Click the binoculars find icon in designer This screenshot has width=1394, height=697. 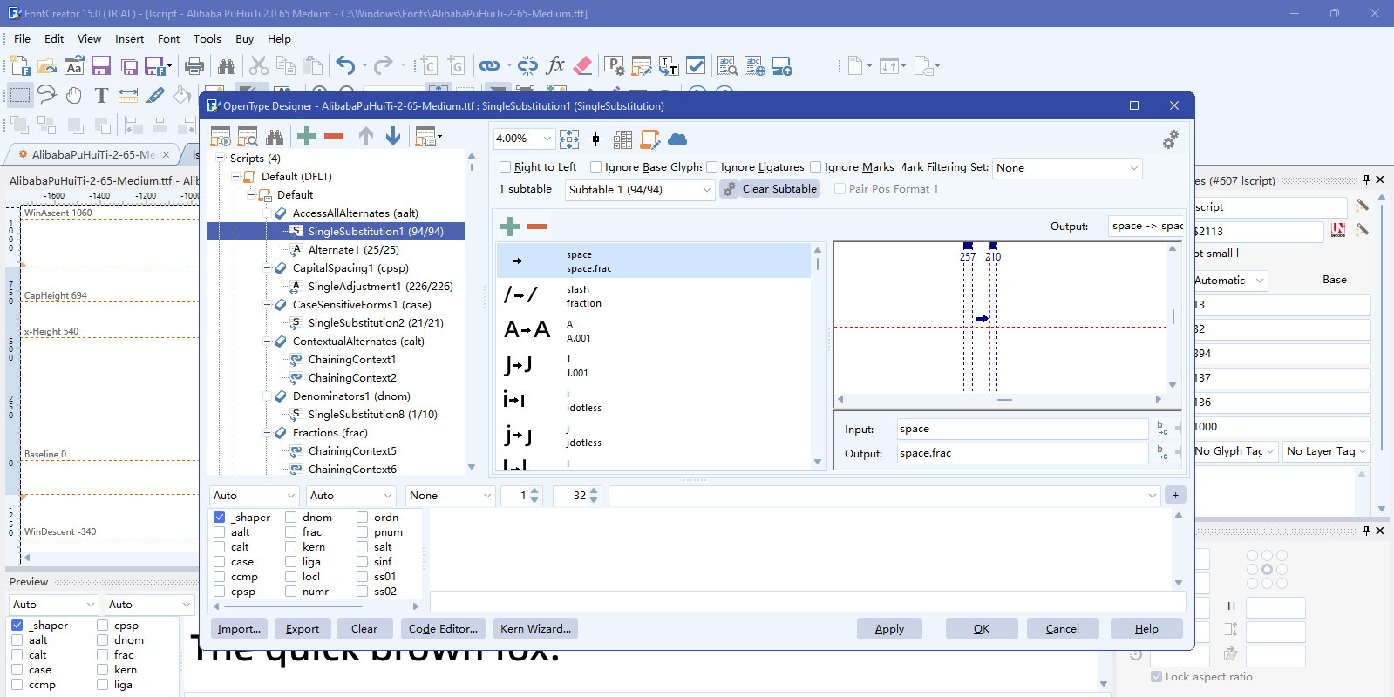click(275, 137)
